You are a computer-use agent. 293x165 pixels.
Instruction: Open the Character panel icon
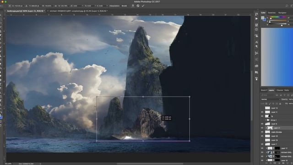tap(256, 42)
